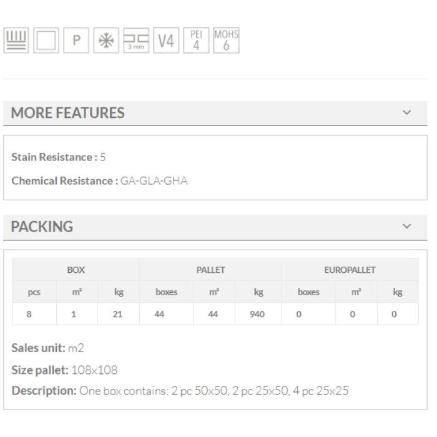Click the PEI 4 rating icon
Screen dimensions: 437x437
196,41
